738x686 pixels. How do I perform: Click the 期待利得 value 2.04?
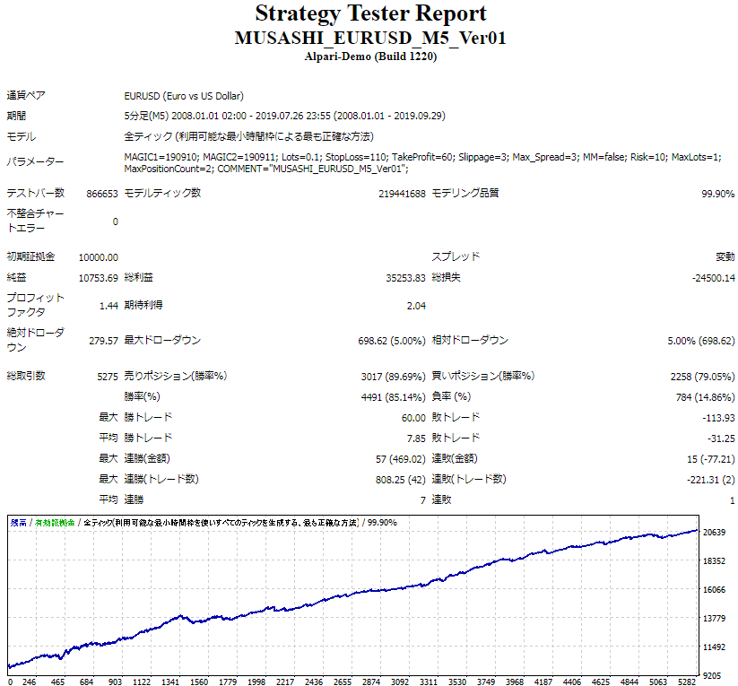416,306
